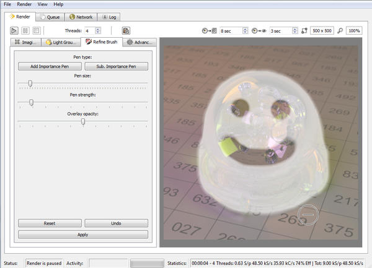Click the 100% zoom level field
The width and height of the screenshot is (372, 268).
click(x=354, y=30)
